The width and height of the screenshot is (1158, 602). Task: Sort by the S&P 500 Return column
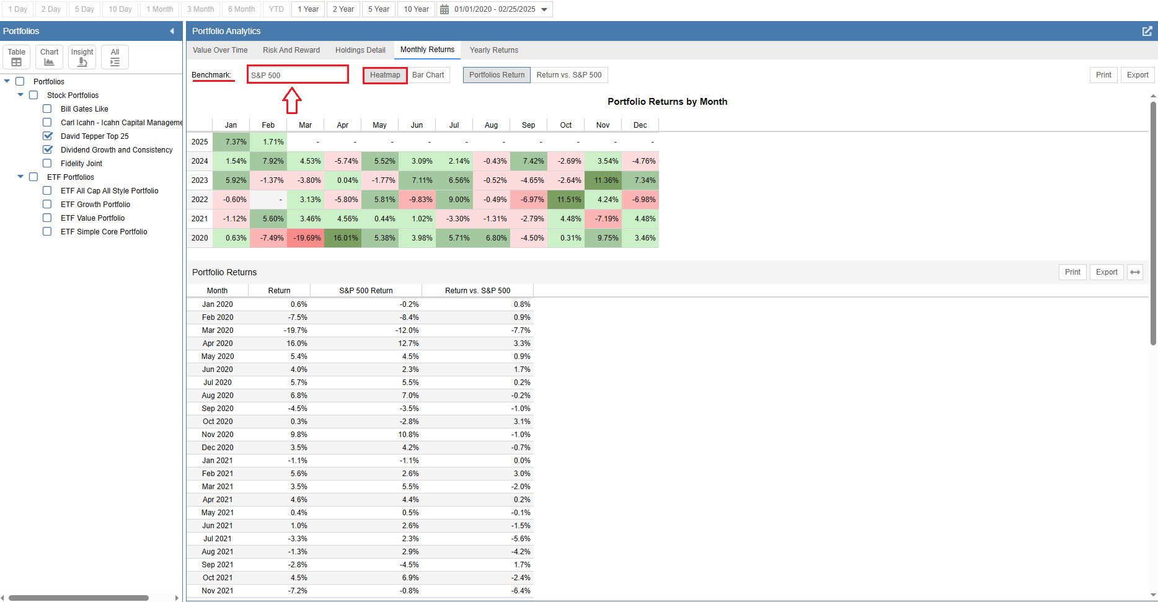coord(366,291)
